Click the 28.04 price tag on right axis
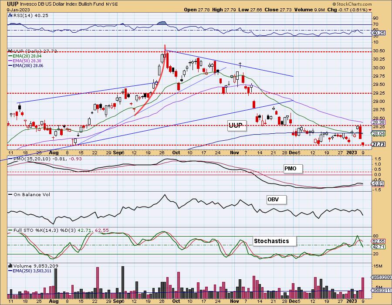This screenshot has width=392, height=305. tap(378, 134)
